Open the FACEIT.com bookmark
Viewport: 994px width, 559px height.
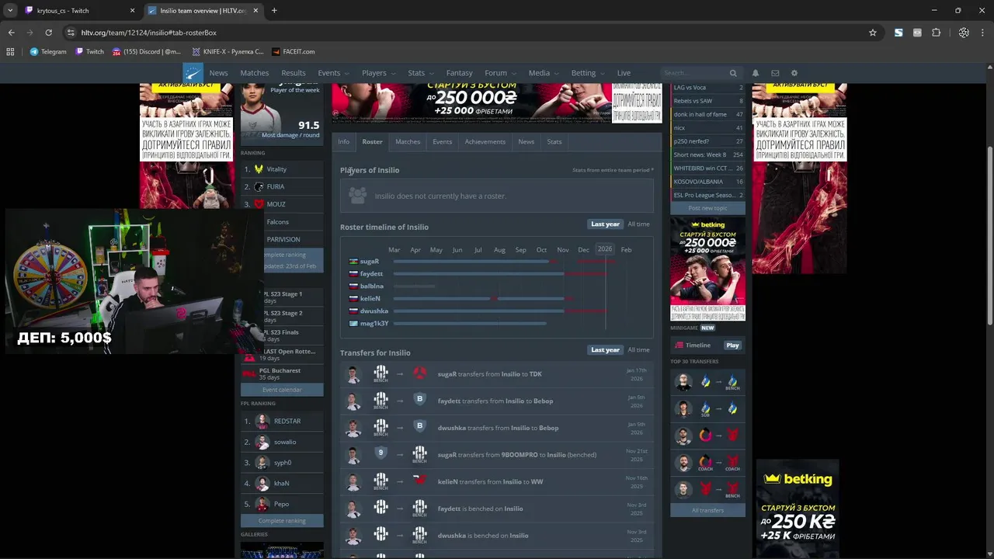coord(293,51)
